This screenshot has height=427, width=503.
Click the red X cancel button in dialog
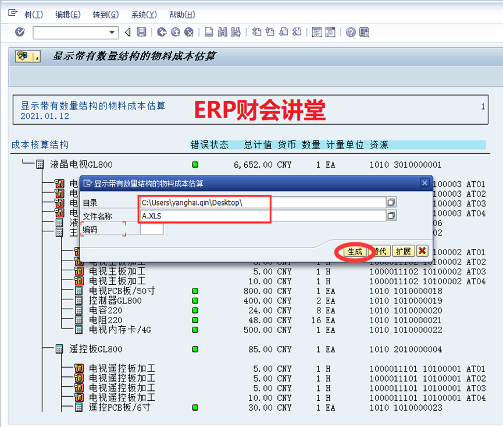422,252
